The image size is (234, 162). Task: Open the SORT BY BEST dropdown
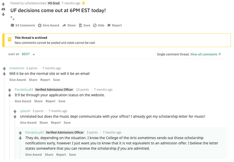(x=26, y=54)
